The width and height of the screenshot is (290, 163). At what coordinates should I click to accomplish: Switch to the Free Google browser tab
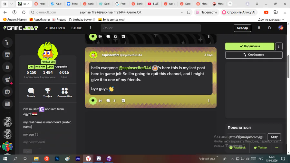[121, 4]
